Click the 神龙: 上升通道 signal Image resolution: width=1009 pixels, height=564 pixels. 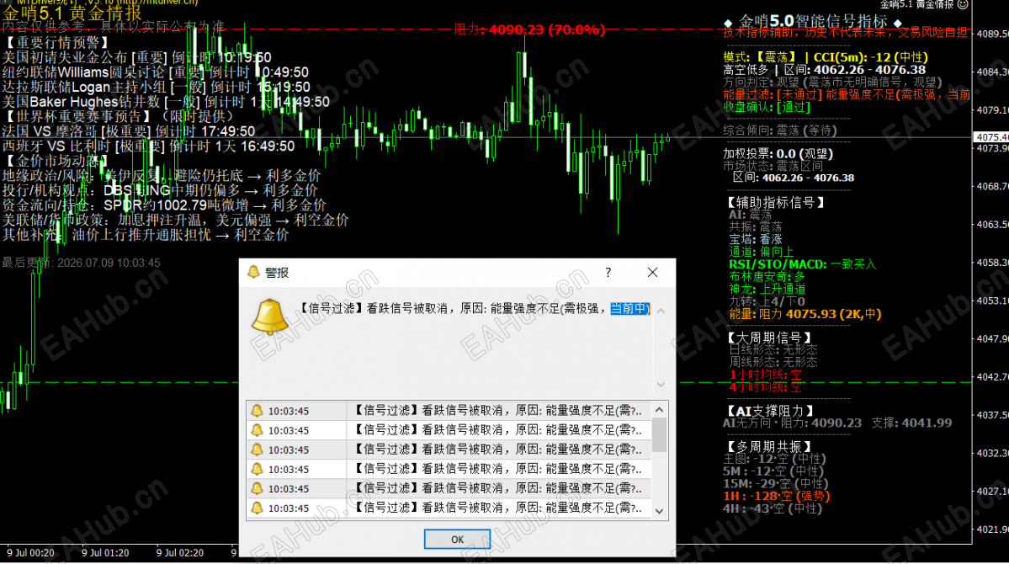point(767,289)
